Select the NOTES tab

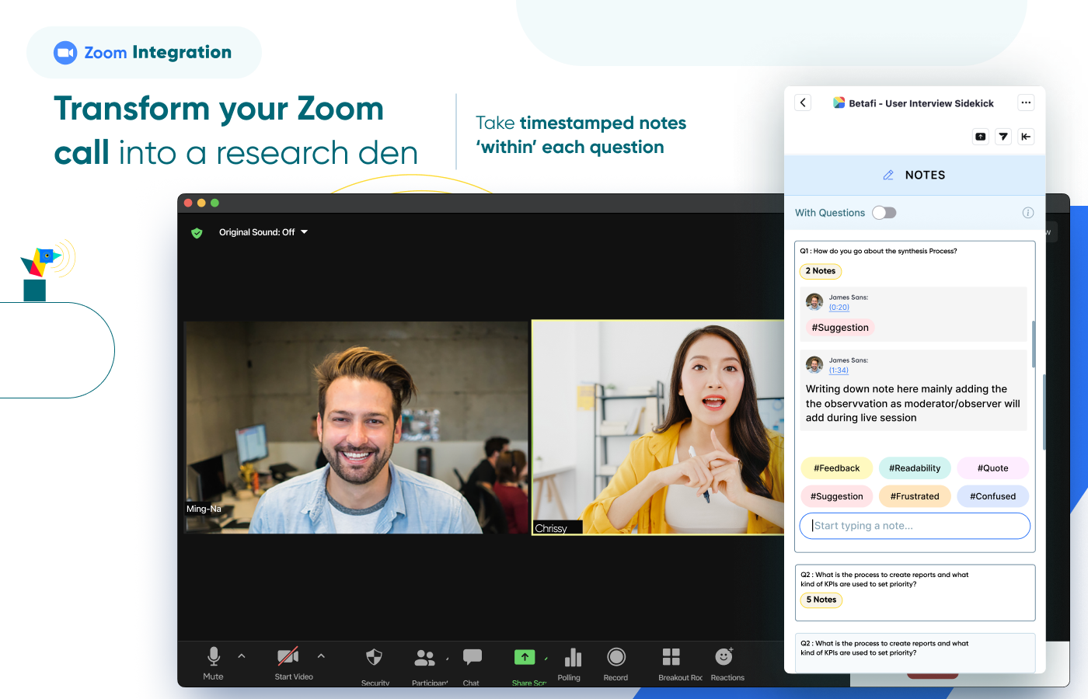point(915,175)
